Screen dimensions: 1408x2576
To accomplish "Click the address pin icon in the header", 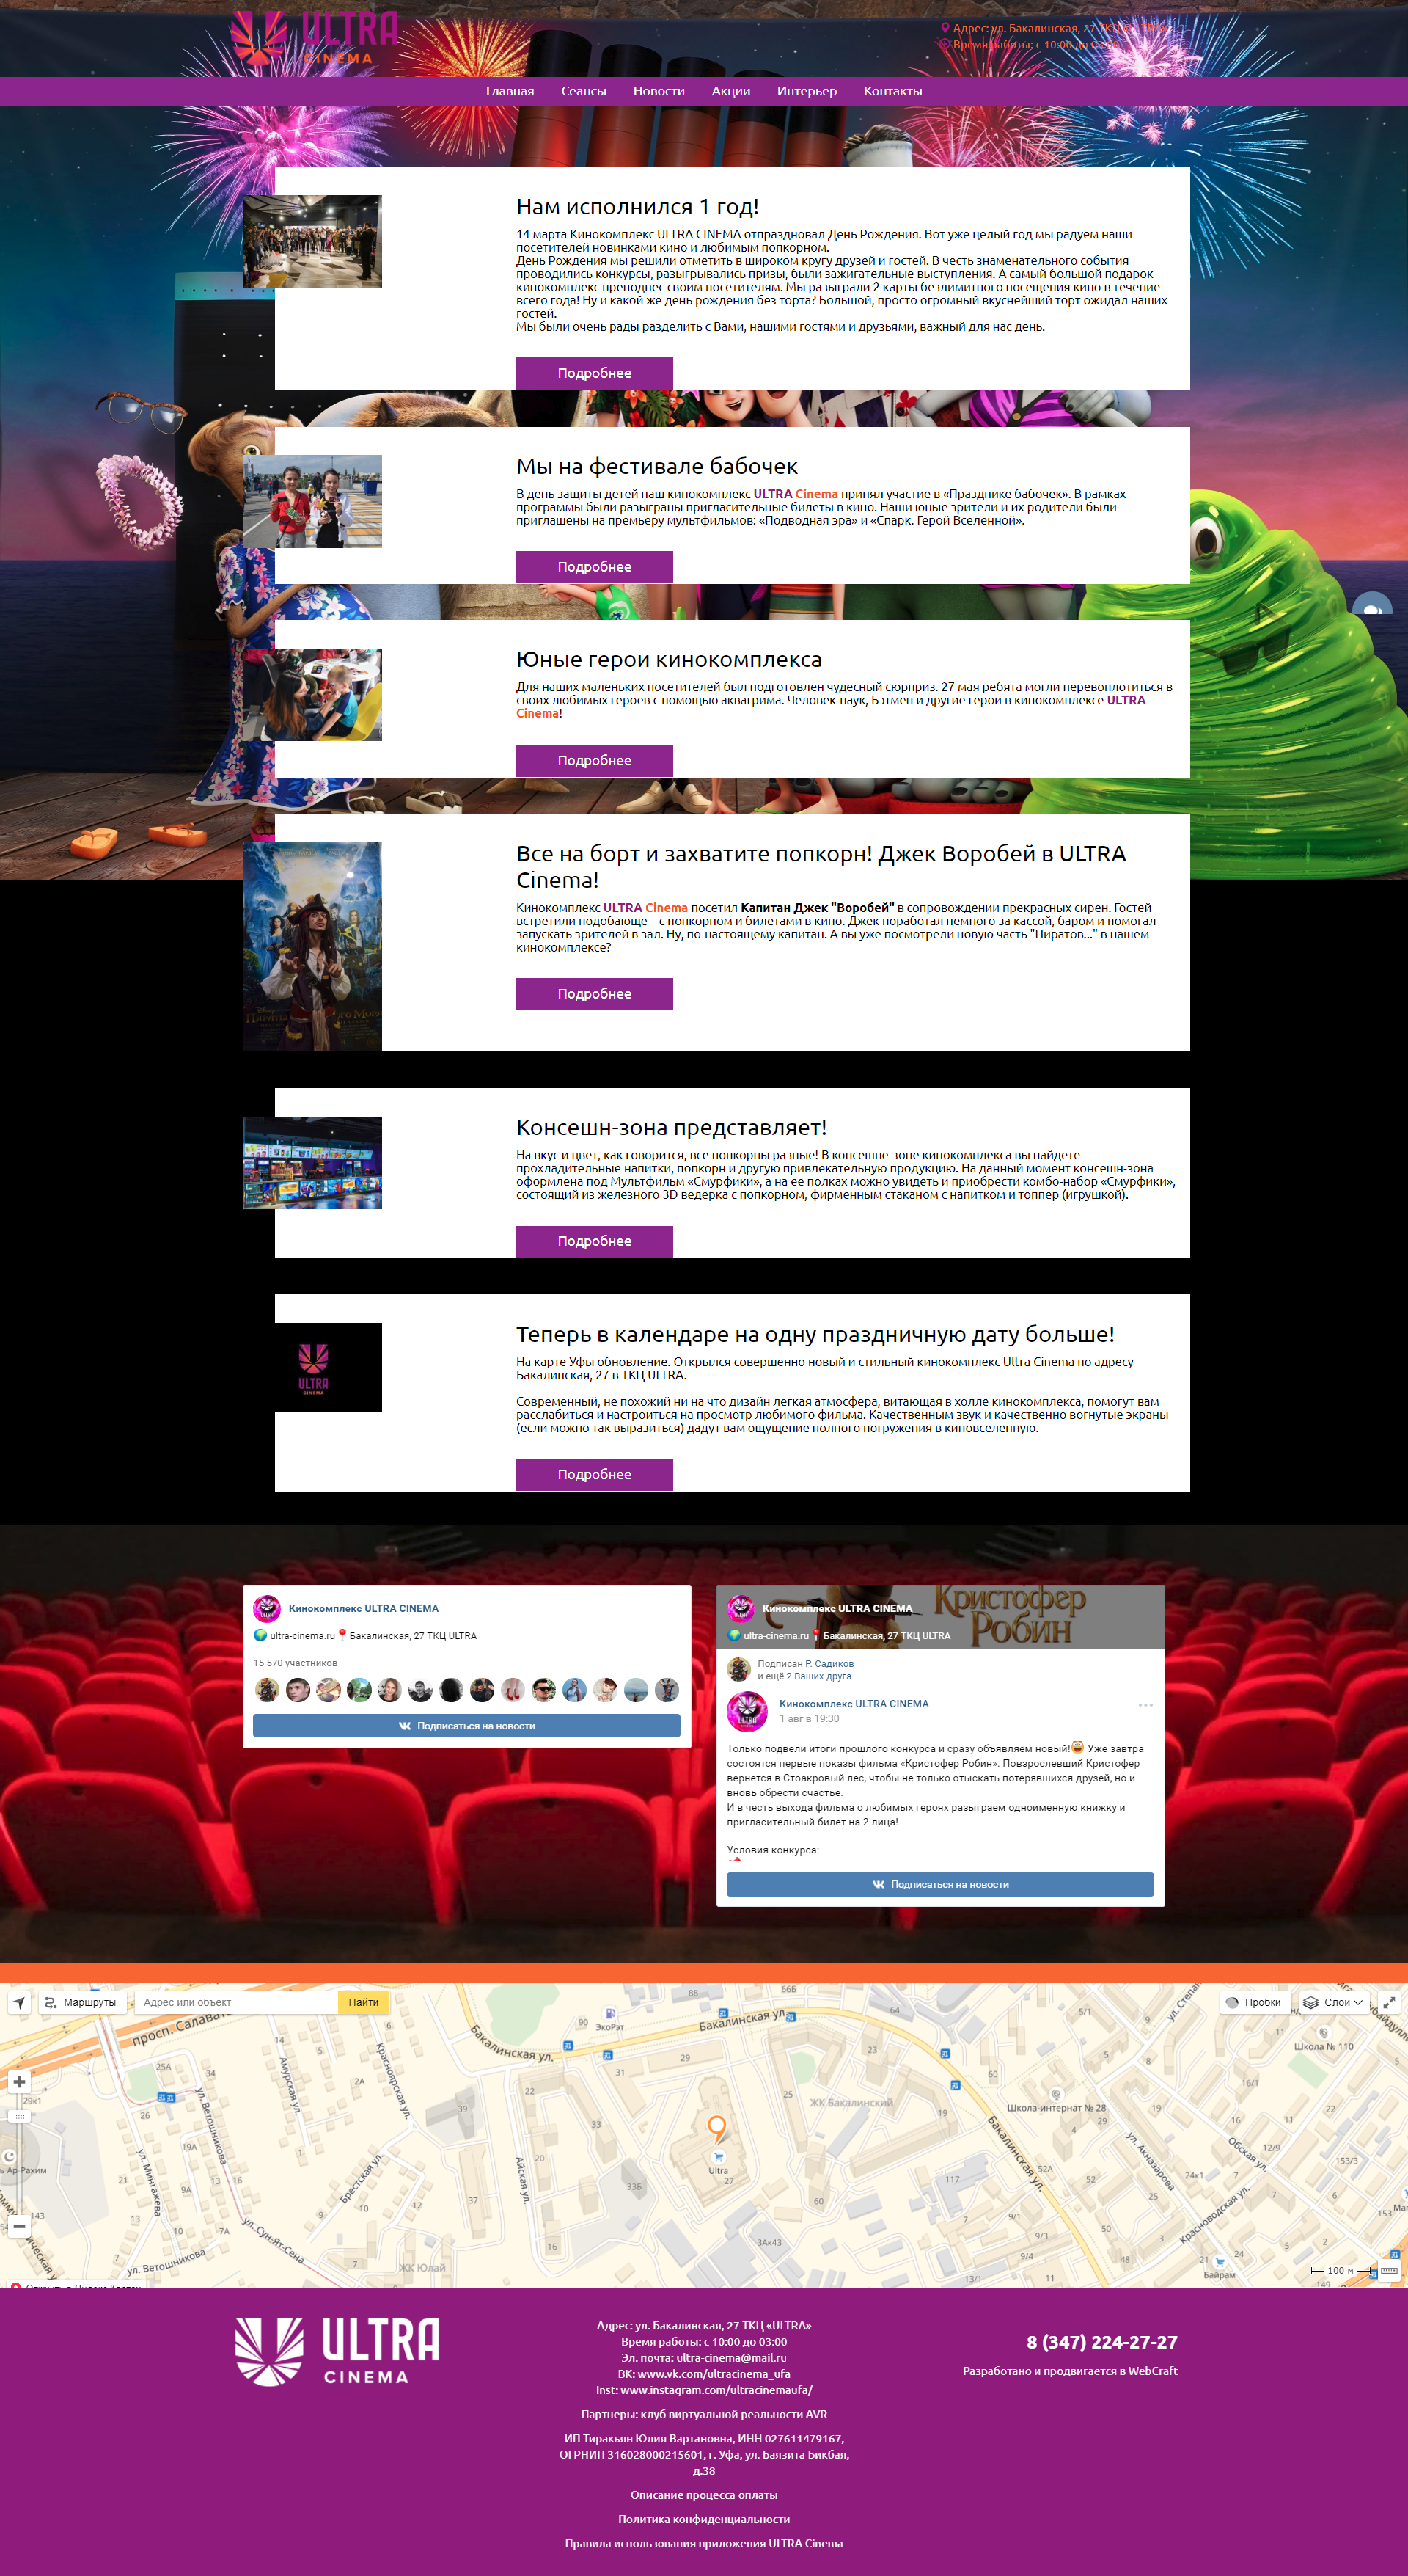I will [x=945, y=28].
